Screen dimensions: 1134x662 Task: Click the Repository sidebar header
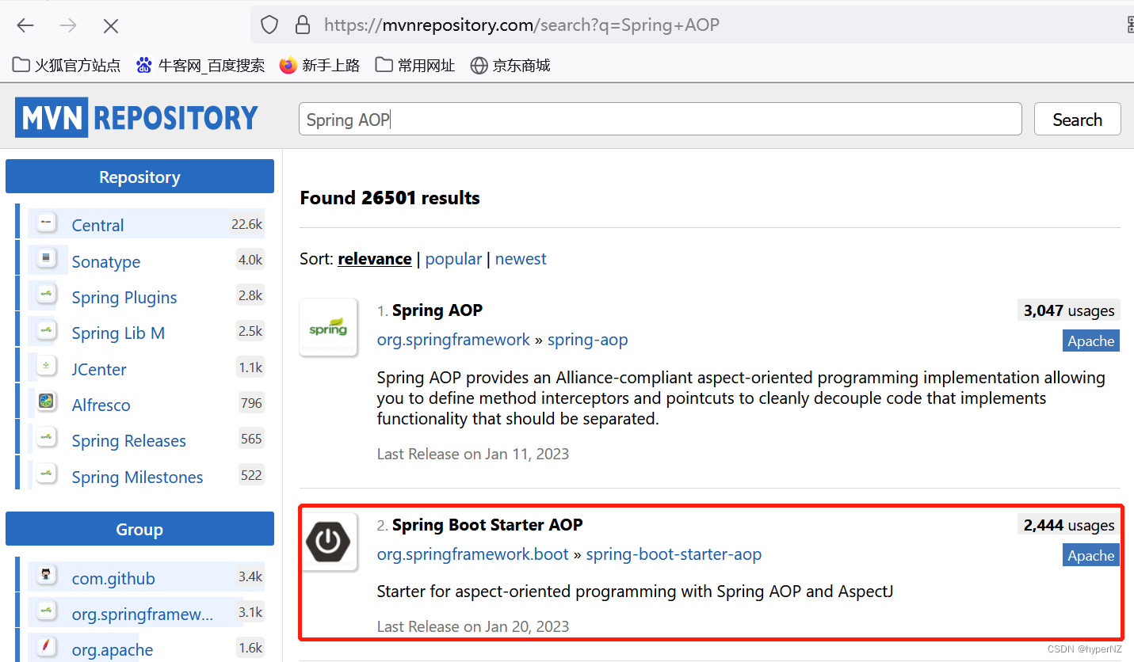pos(139,177)
